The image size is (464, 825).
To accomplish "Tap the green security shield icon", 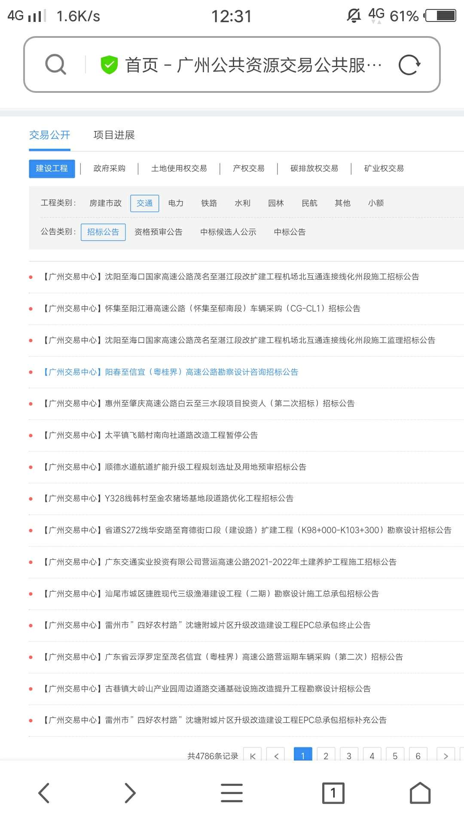I will tap(109, 65).
